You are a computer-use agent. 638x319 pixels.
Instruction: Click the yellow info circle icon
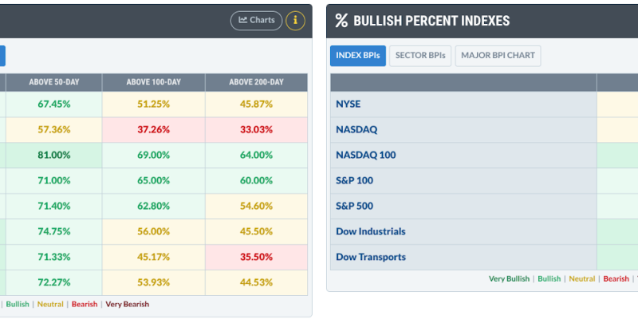point(295,21)
